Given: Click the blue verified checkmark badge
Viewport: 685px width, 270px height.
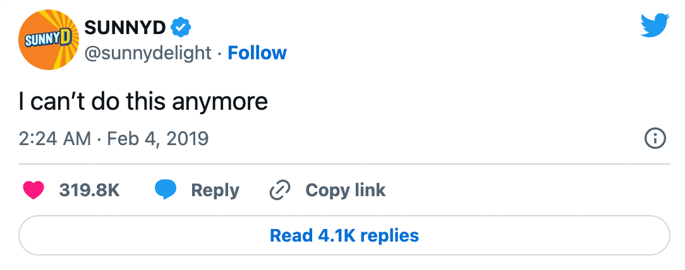Looking at the screenshot, I should tap(181, 27).
